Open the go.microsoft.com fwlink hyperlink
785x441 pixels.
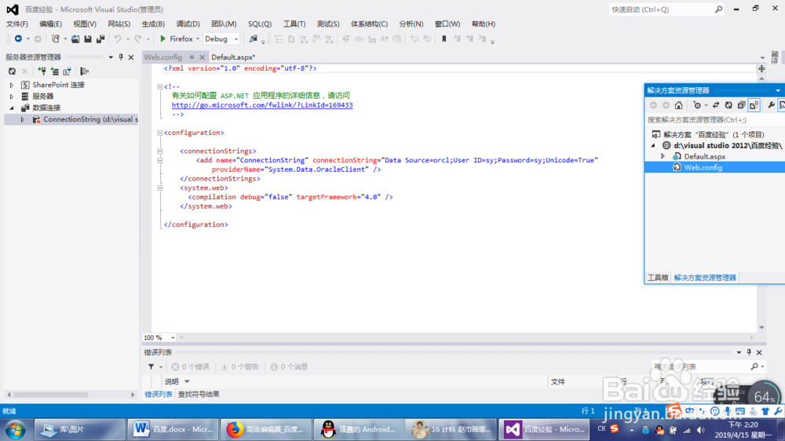tap(262, 105)
